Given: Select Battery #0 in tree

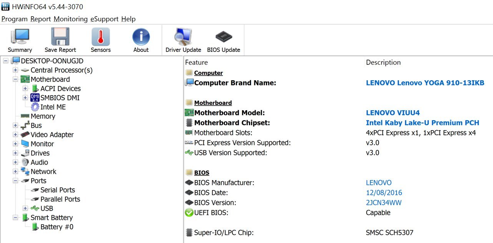Looking at the screenshot, I should pyautogui.click(x=56, y=227).
